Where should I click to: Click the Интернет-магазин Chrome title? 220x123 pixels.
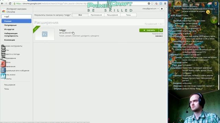pyautogui.click(x=16, y=11)
